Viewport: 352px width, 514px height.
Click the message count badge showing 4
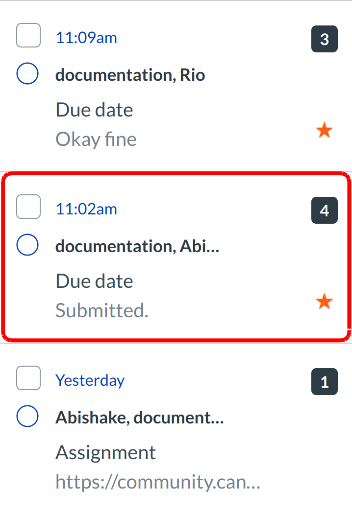tap(324, 210)
